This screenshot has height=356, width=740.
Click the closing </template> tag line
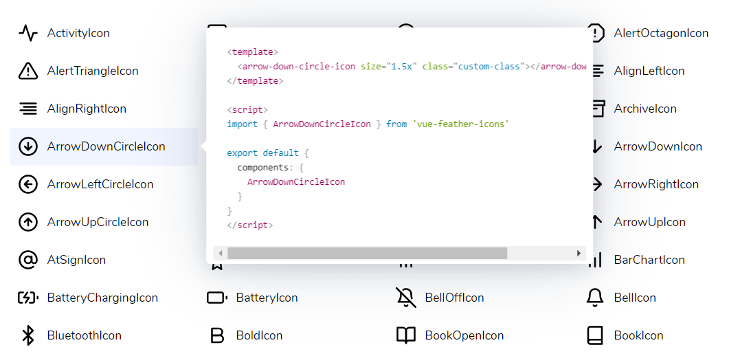point(256,80)
